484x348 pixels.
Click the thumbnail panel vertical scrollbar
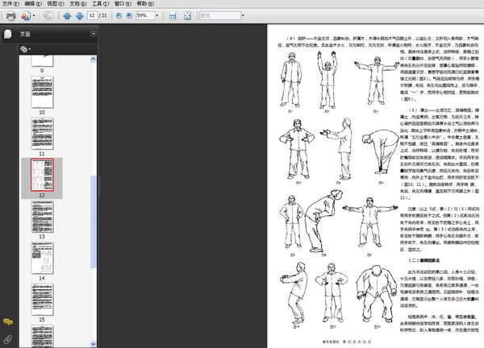click(x=95, y=201)
